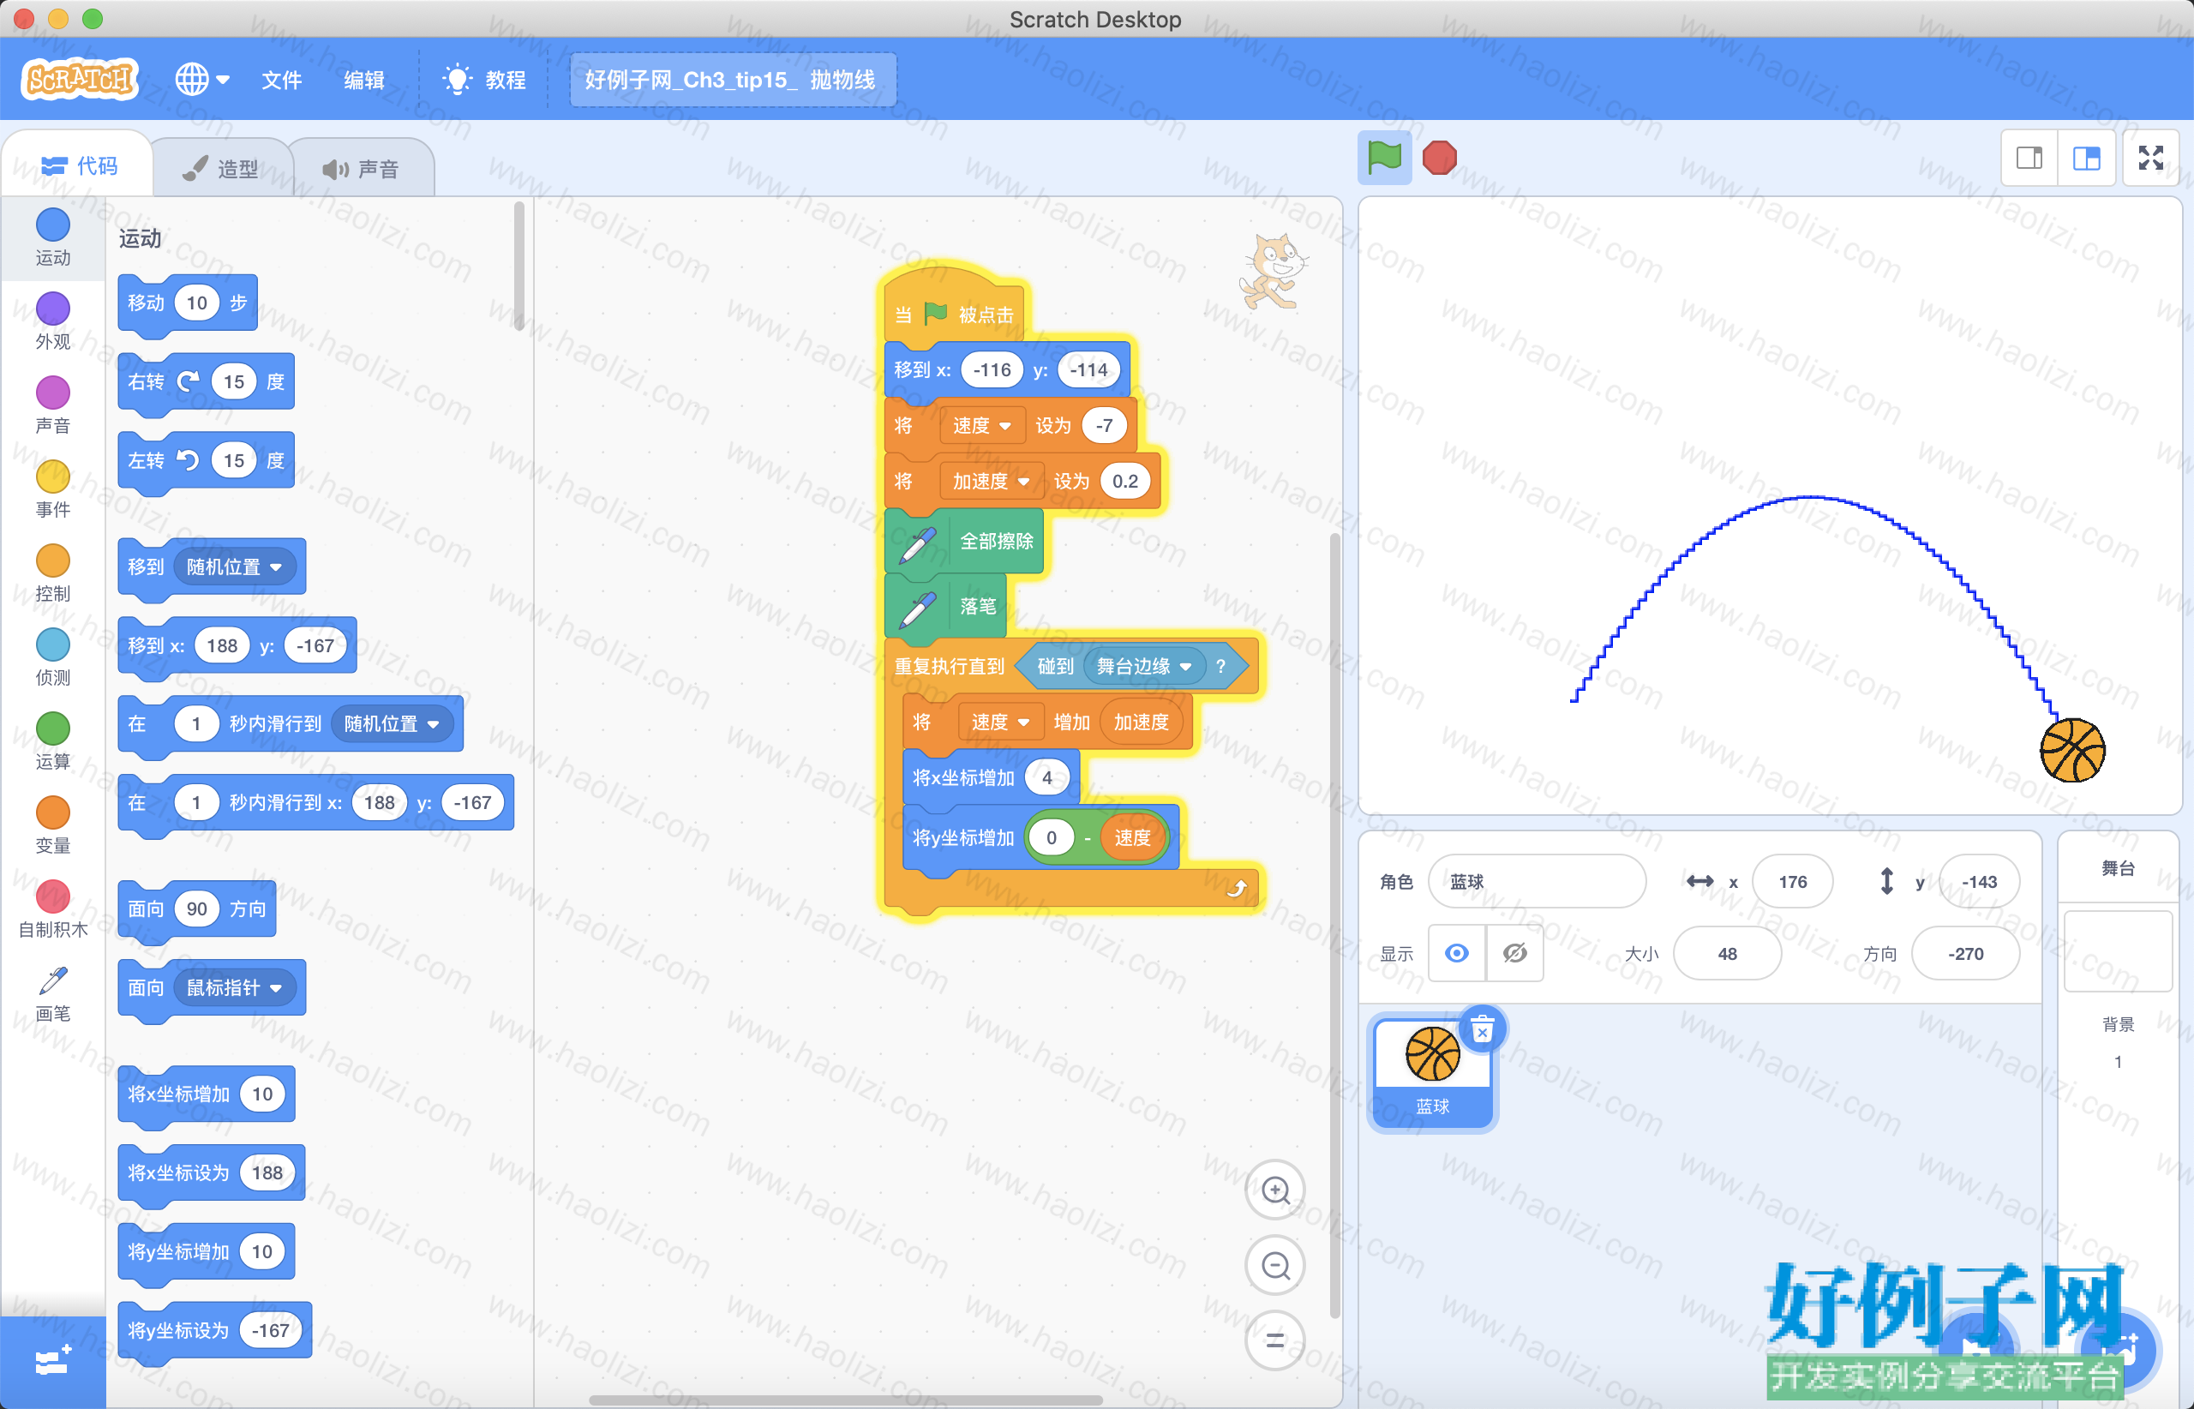Click the 落笔 pen down block

946,607
